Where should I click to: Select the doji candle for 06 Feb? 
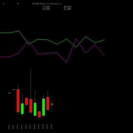click(x=52, y=104)
